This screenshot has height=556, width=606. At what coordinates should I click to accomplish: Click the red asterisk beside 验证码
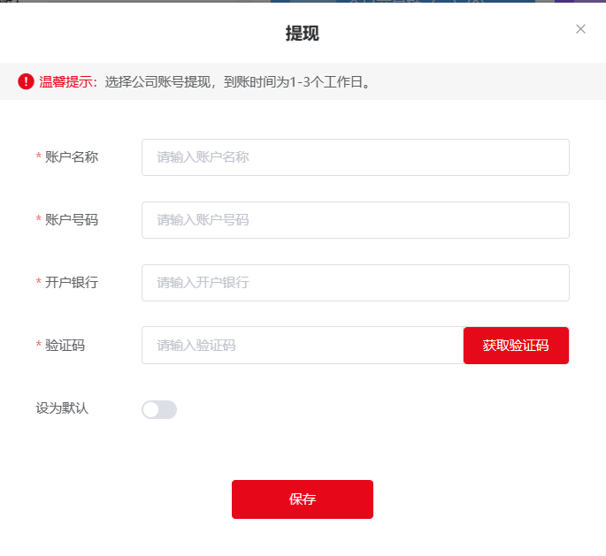click(x=38, y=344)
